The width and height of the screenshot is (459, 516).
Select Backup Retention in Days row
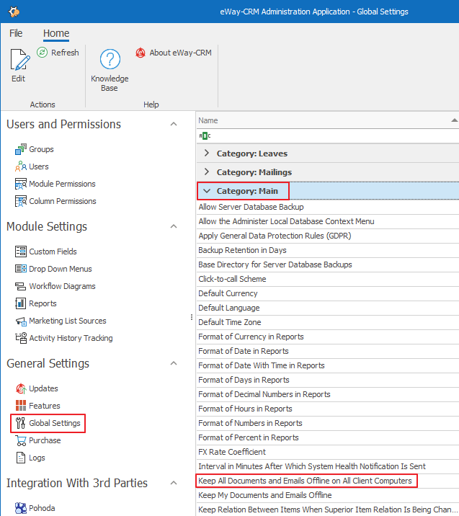(x=328, y=250)
